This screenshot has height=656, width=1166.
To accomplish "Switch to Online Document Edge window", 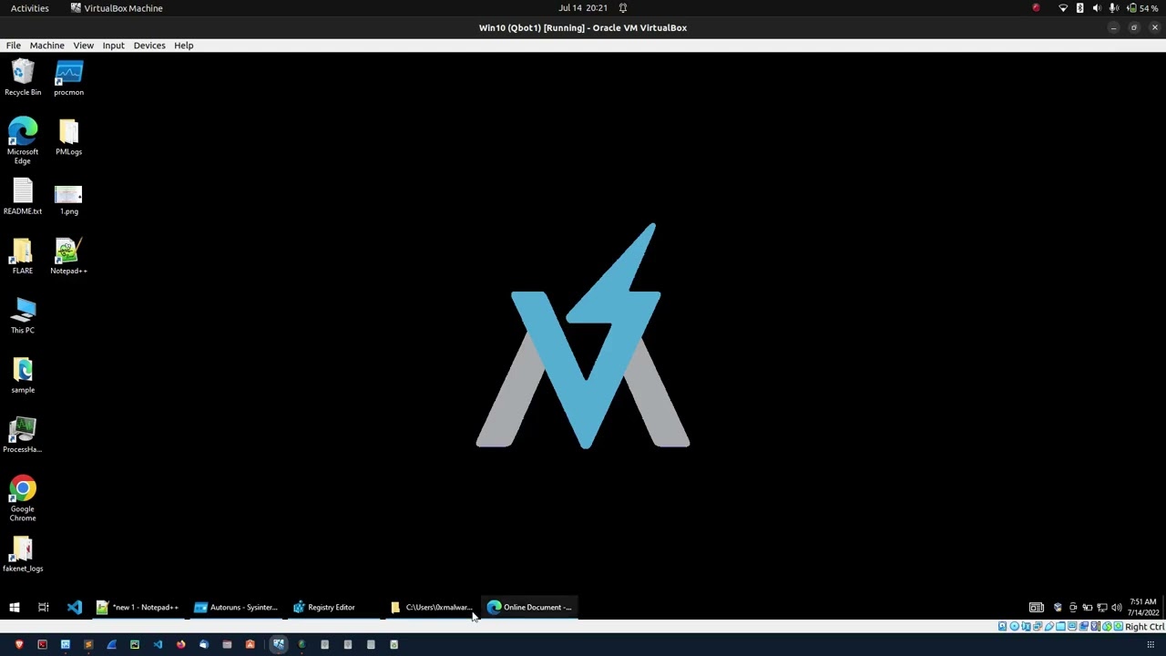I will tap(530, 607).
